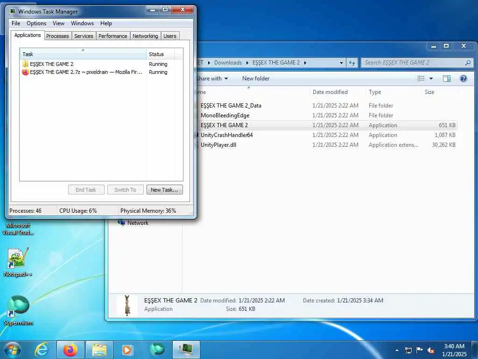Select the Applications tab
Image resolution: width=478 pixels, height=359 pixels.
click(x=28, y=35)
